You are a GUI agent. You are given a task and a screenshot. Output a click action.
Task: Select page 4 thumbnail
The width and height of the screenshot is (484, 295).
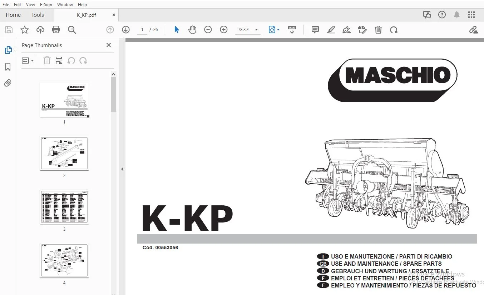[x=64, y=261]
